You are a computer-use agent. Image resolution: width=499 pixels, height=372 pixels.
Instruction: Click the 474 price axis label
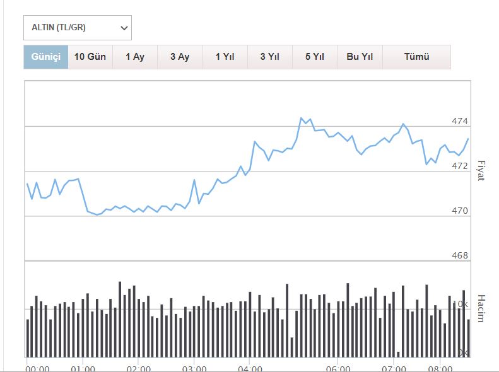point(460,121)
